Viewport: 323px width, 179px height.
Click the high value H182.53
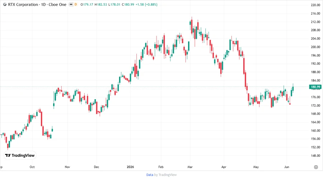(101, 5)
